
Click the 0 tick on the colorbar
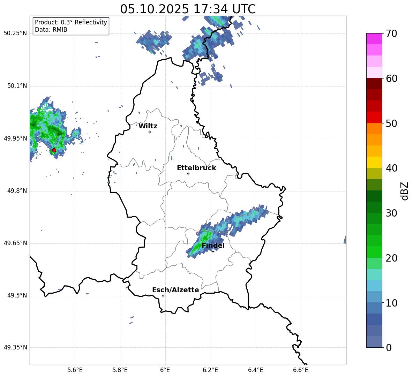389,348
